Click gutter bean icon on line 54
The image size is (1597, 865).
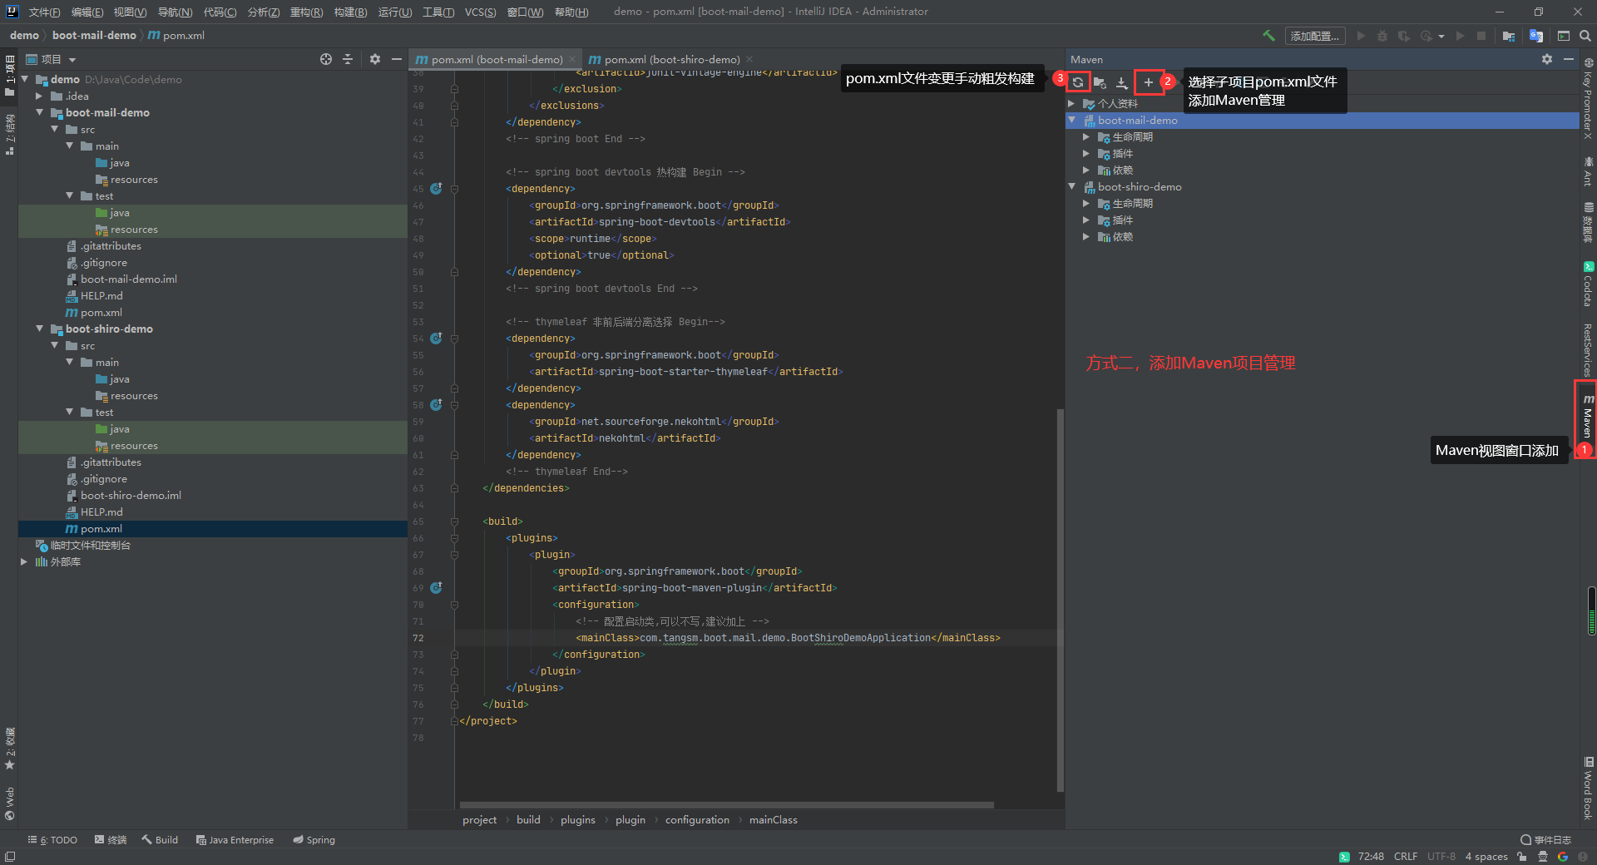[436, 339]
